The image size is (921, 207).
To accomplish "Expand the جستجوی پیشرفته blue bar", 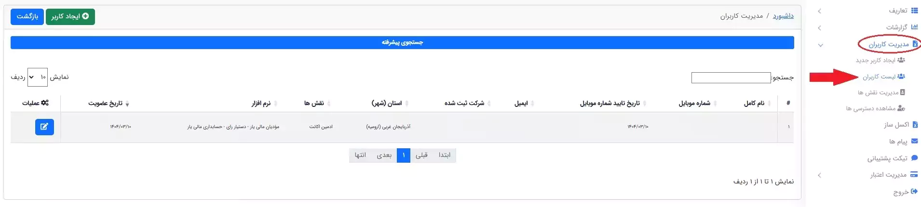I will pyautogui.click(x=402, y=42).
